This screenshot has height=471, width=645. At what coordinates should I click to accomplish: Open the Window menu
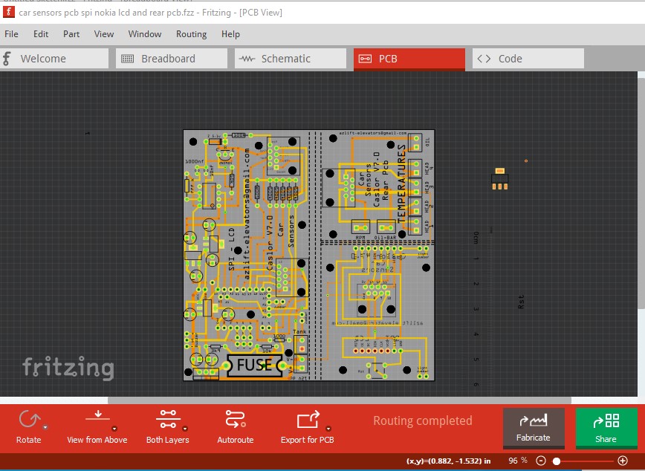145,34
